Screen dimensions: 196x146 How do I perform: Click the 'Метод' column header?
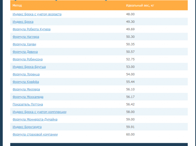click(x=17, y=5)
